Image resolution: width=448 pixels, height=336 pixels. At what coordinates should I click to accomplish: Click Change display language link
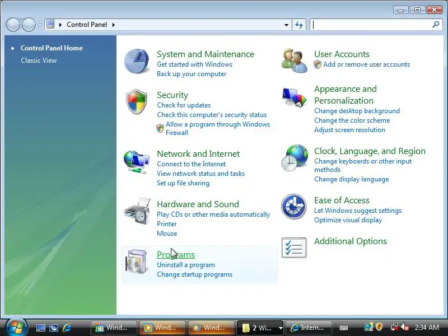pyautogui.click(x=352, y=179)
